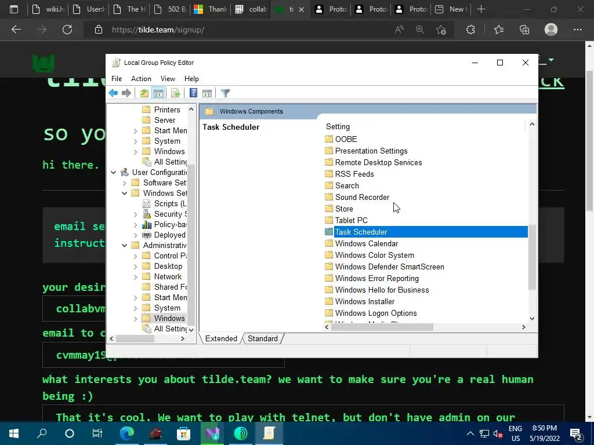Switch to the Standard tab
594x445 pixels.
pos(263,338)
